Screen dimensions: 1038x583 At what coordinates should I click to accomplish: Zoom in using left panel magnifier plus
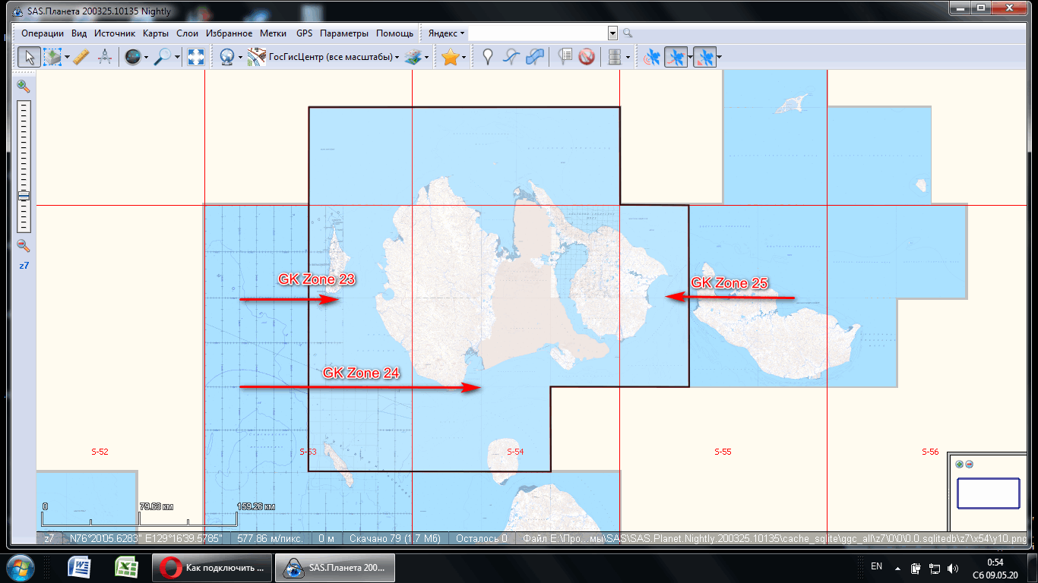24,87
